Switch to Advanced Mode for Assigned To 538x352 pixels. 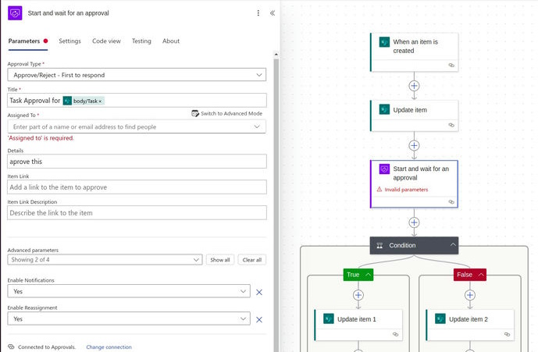(227, 114)
